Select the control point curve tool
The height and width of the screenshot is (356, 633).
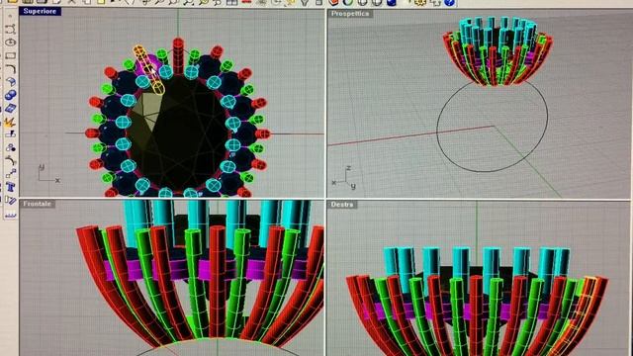11,29
